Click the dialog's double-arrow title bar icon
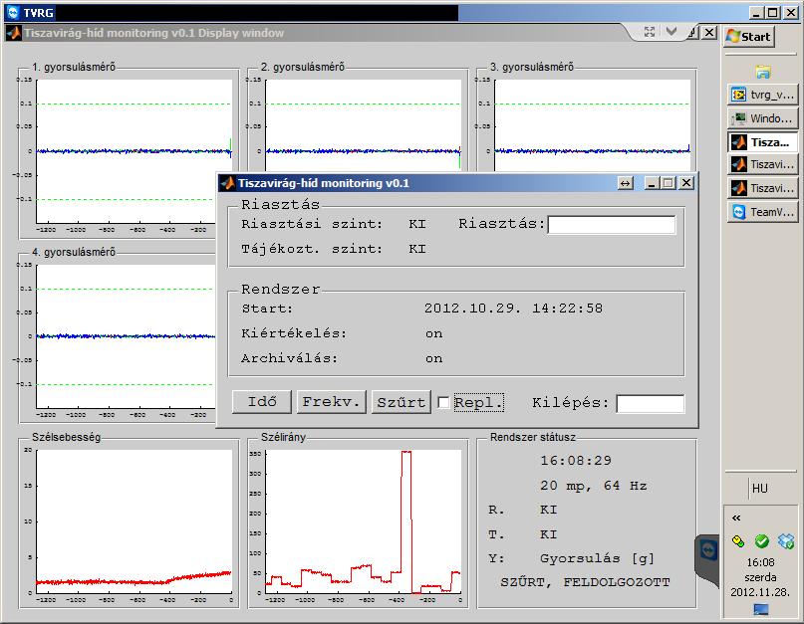The image size is (804, 624). point(625,183)
